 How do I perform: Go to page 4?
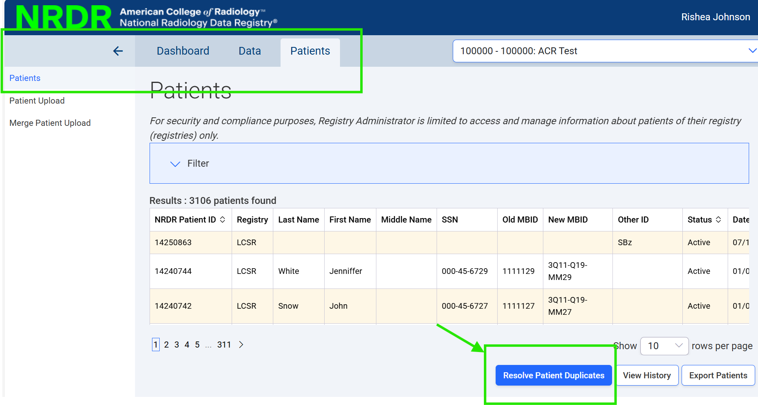pyautogui.click(x=187, y=345)
